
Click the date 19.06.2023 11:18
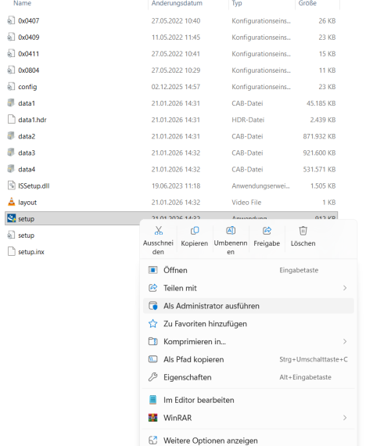[176, 185]
